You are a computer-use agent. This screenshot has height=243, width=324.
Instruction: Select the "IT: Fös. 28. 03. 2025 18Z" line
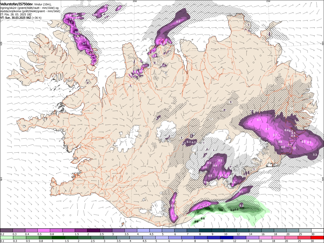(x=16, y=14)
